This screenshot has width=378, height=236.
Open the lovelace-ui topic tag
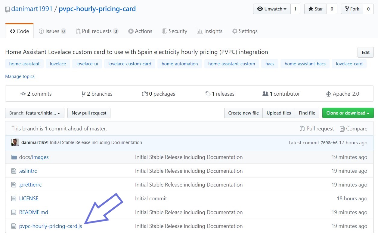pyautogui.click(x=87, y=64)
